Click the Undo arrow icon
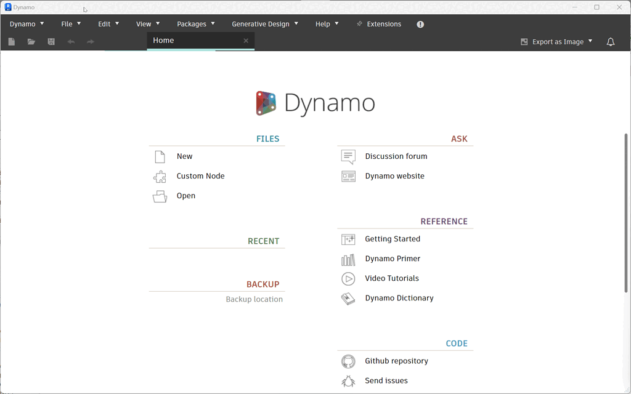 (70, 41)
